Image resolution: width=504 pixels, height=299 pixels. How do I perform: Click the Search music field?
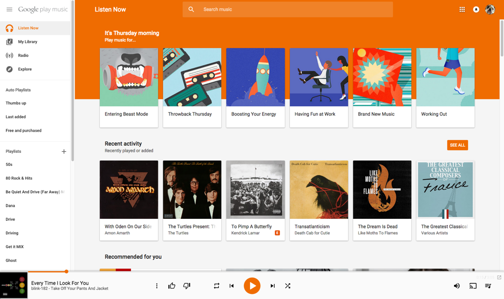287,10
